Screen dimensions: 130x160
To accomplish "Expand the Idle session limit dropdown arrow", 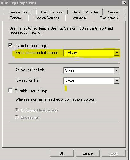I will tap(117, 81).
